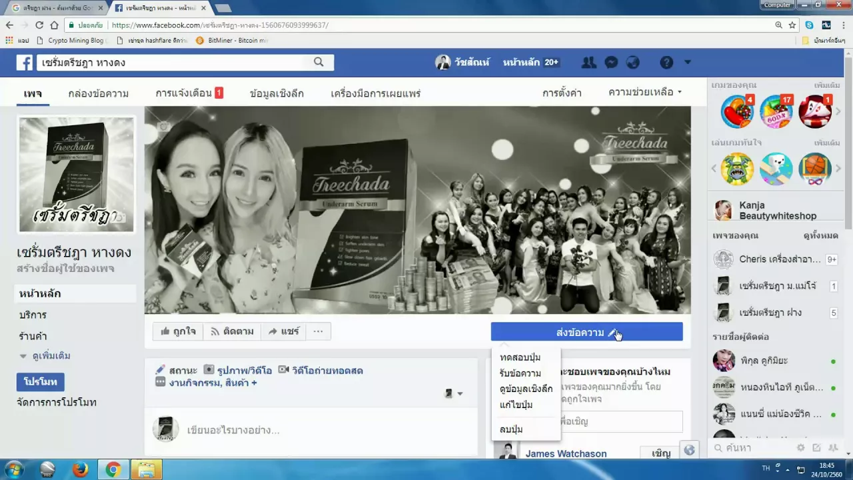853x480 pixels.
Task: Open Windows Start button
Action: coord(13,469)
